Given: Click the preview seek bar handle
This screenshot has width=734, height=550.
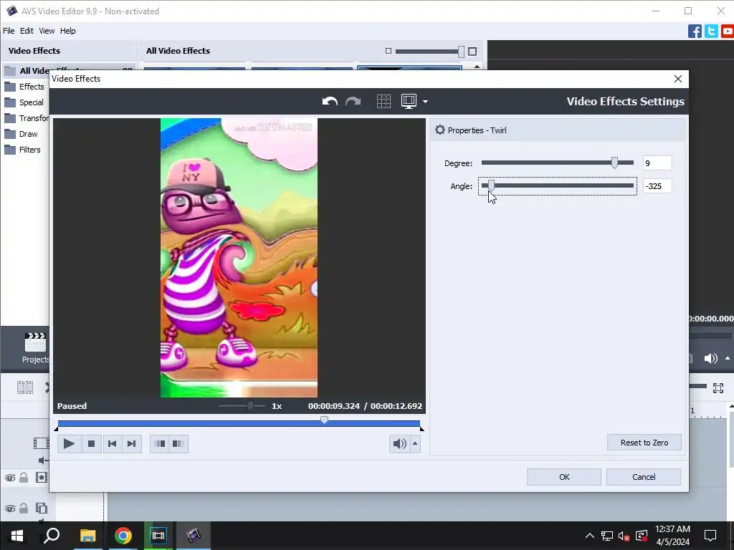Looking at the screenshot, I should tap(324, 420).
